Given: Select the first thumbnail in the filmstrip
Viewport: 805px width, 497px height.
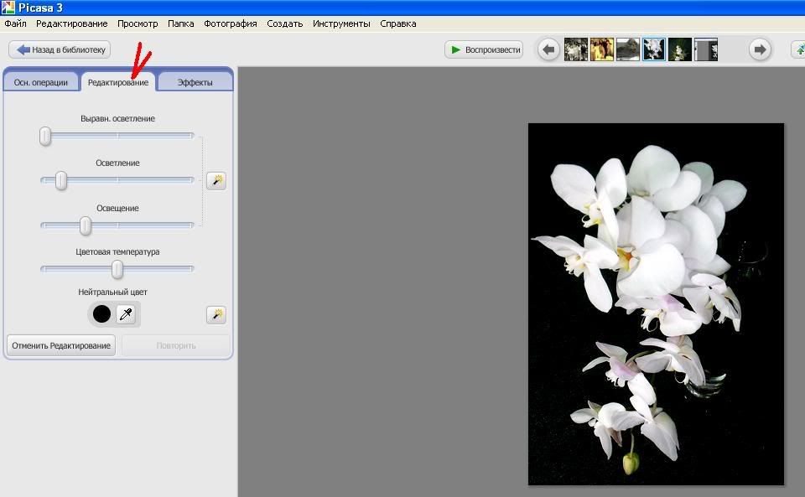Looking at the screenshot, I should point(576,50).
